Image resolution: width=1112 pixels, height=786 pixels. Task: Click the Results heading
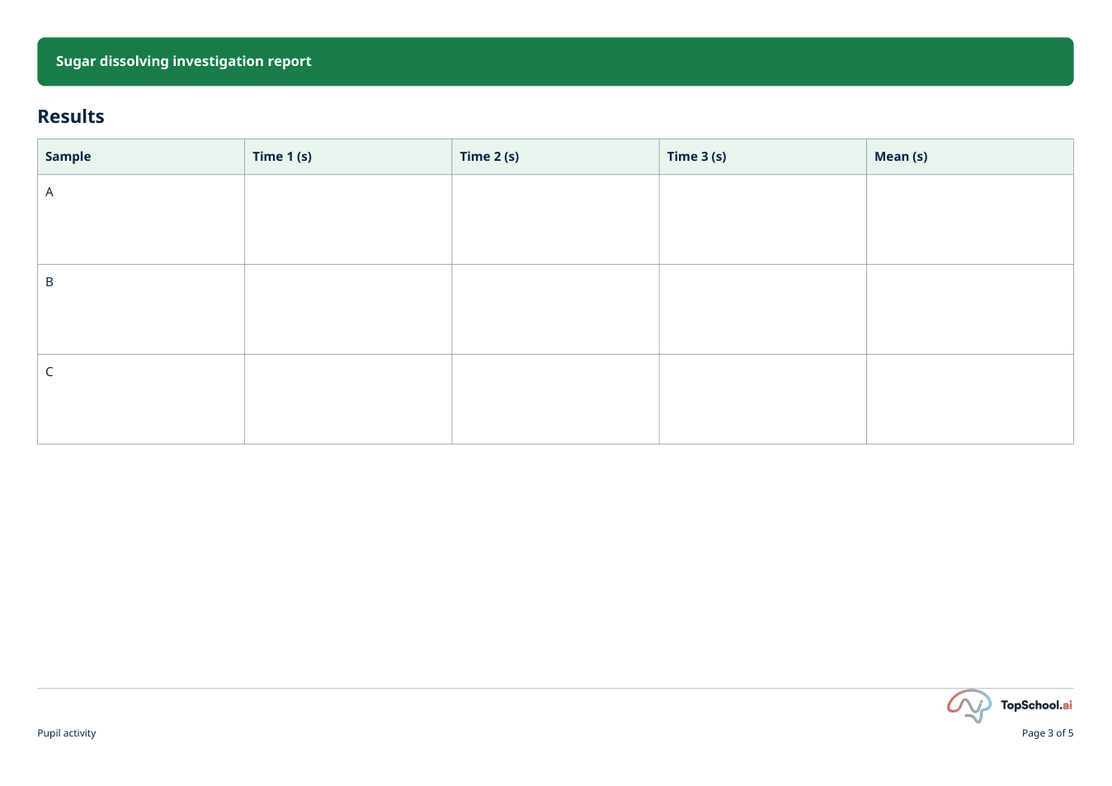pyautogui.click(x=71, y=116)
